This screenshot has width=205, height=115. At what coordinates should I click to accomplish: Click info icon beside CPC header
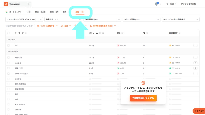122,33
